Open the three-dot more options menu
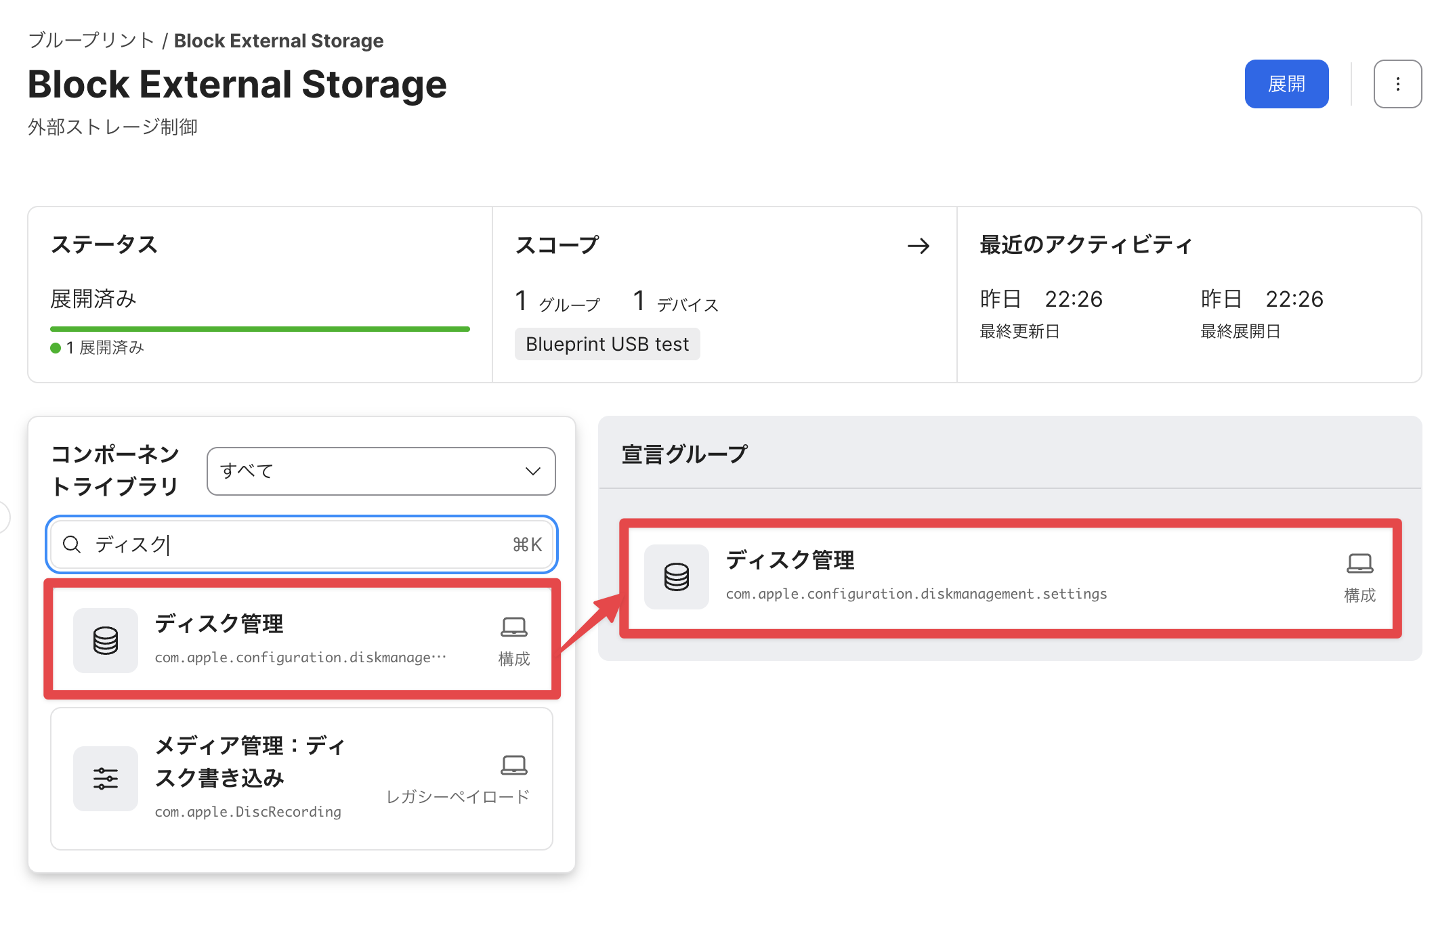This screenshot has height=925, width=1436. (x=1397, y=84)
